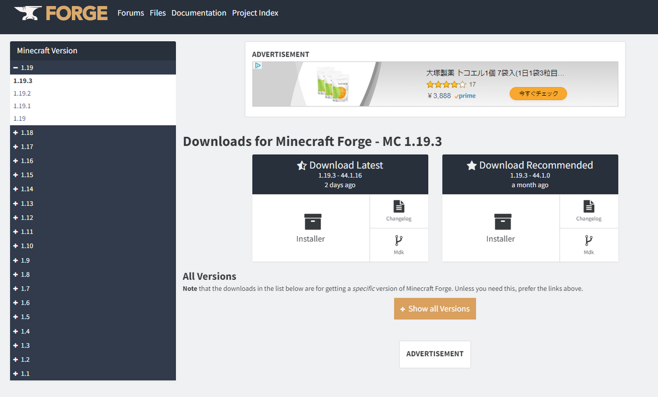
Task: Click the Prime badge in the advertisement
Action: [464, 96]
